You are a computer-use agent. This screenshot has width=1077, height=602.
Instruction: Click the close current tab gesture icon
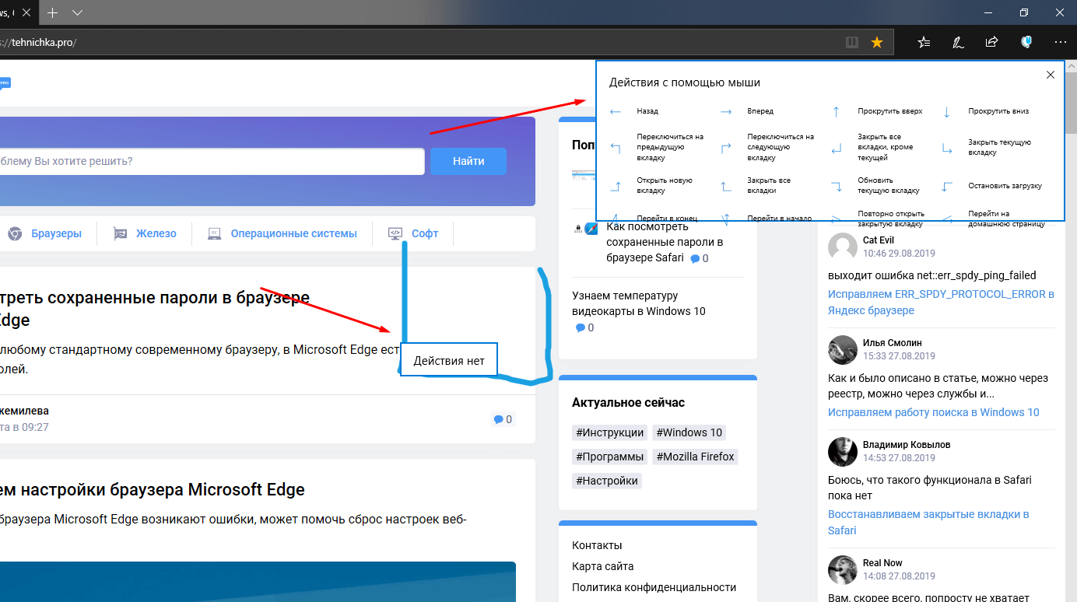tap(947, 148)
